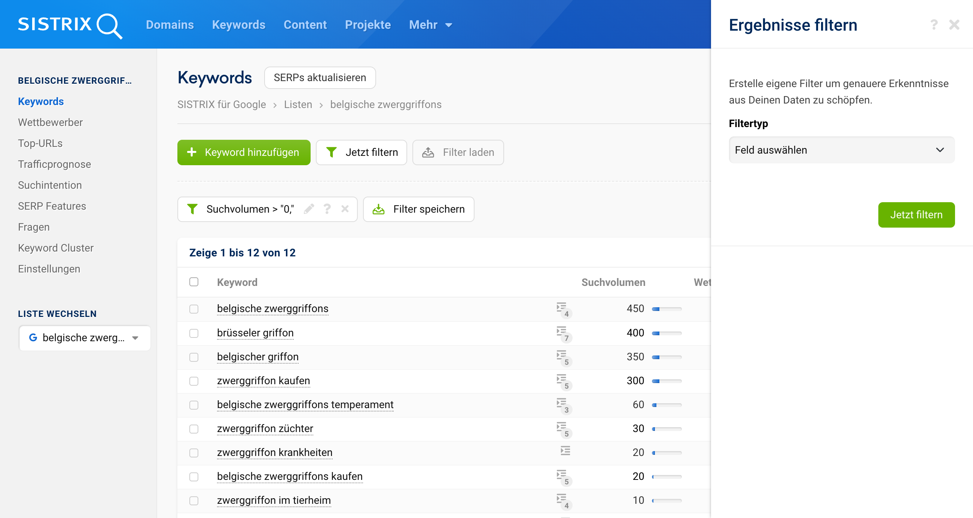The image size is (973, 518).
Task: Open Keywords in top navigation
Action: pos(239,25)
